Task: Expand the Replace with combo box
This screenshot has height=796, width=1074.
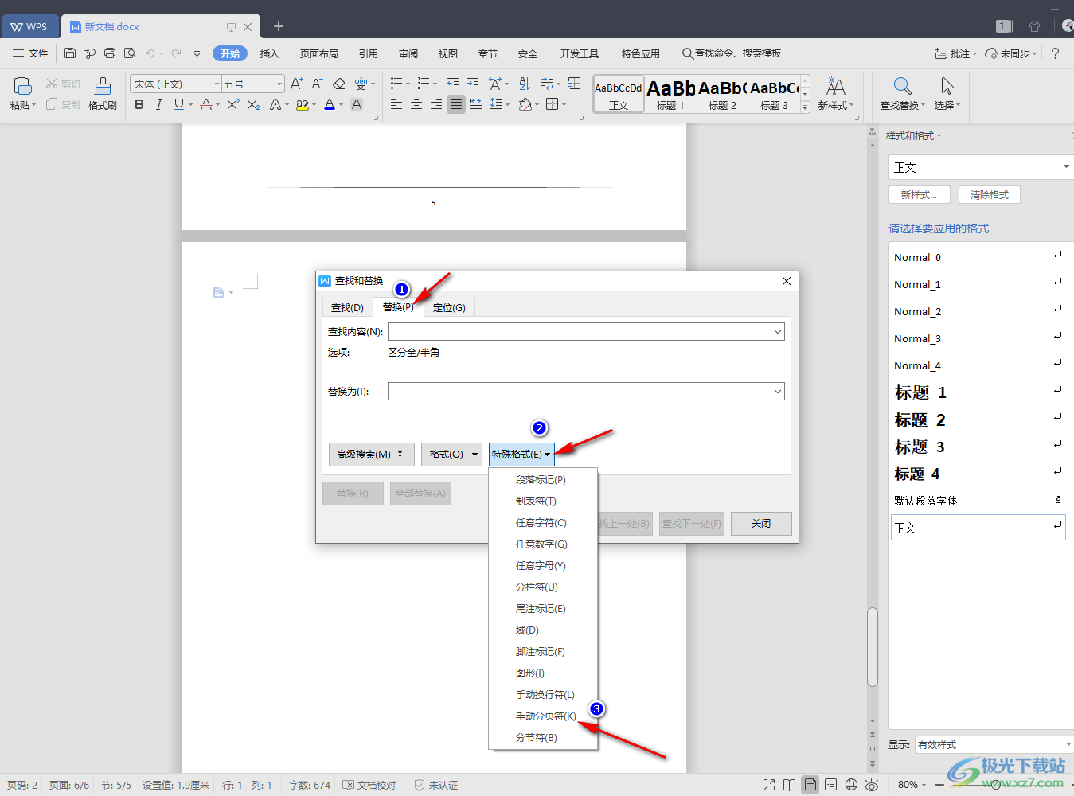Action: click(777, 392)
